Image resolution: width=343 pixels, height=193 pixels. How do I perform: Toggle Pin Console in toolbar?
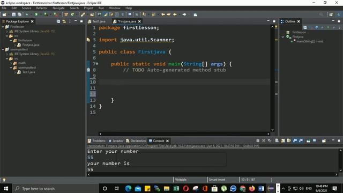[x=308, y=140]
